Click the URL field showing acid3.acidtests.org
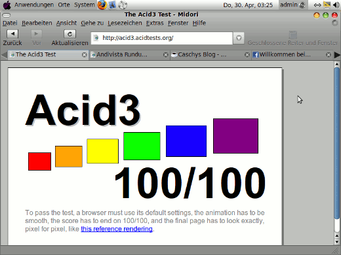Viewport: 341px width, 255px height. tap(162, 38)
